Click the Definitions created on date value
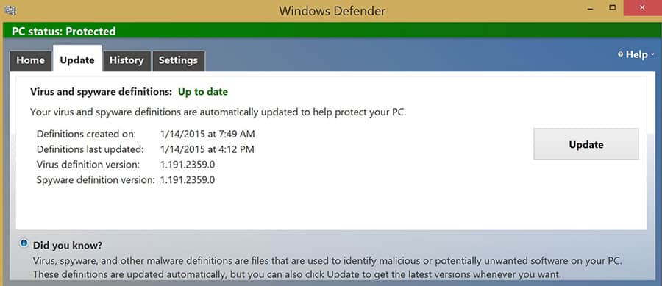This screenshot has height=286, width=662. click(x=207, y=135)
